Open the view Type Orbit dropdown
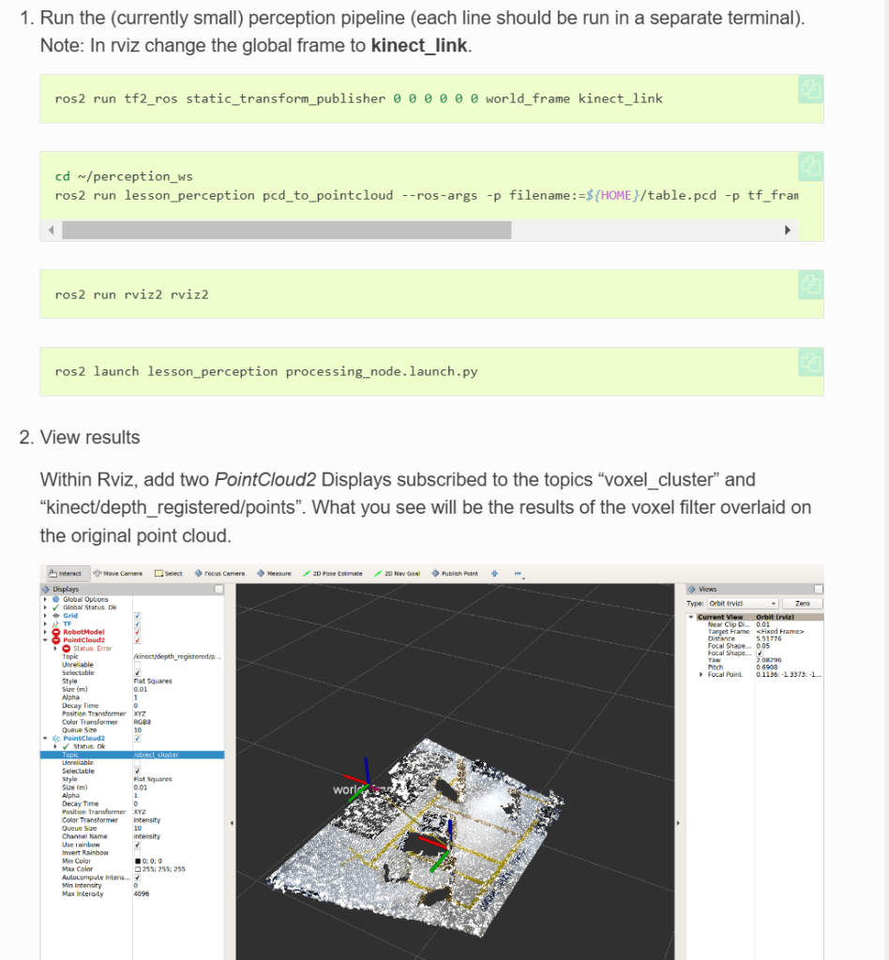Screen dimensions: 889x960 [x=742, y=603]
